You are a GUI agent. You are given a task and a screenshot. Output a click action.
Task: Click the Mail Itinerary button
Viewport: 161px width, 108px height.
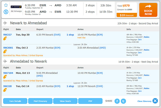pyautogui.click(x=40, y=101)
